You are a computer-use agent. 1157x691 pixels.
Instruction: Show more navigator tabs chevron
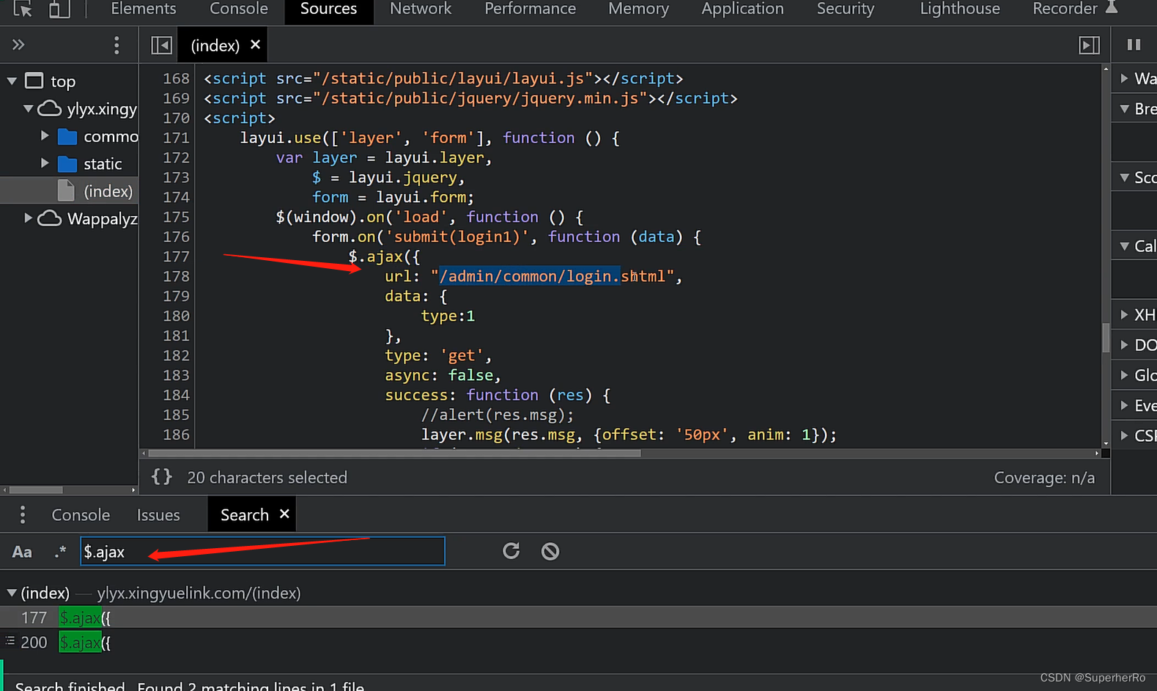coord(18,45)
